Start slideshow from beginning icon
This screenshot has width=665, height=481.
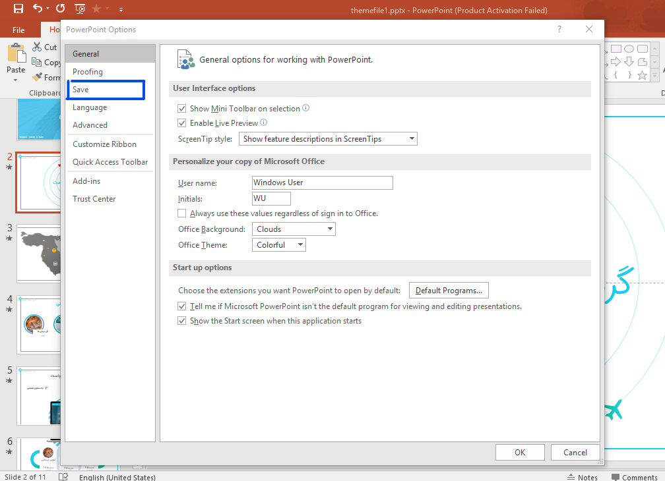pos(80,9)
